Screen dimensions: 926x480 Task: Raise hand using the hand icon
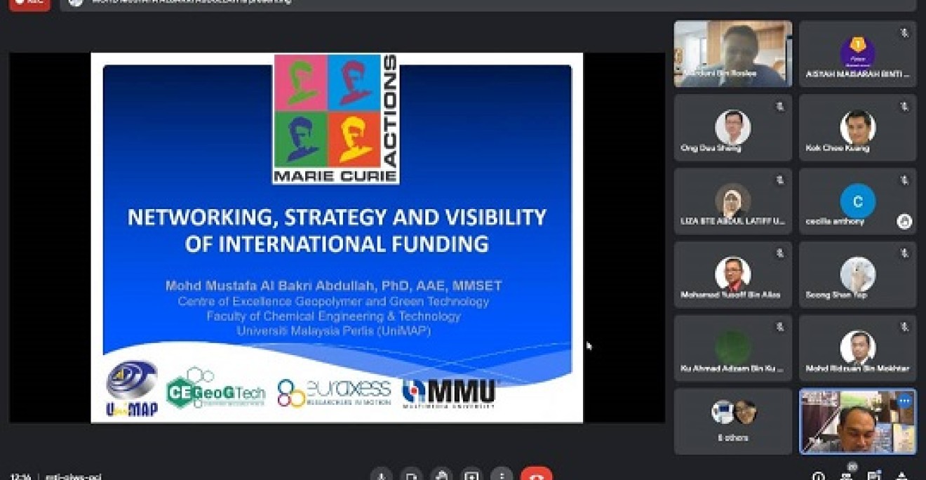441,476
